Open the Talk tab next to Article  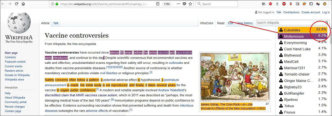[x=56, y=23]
